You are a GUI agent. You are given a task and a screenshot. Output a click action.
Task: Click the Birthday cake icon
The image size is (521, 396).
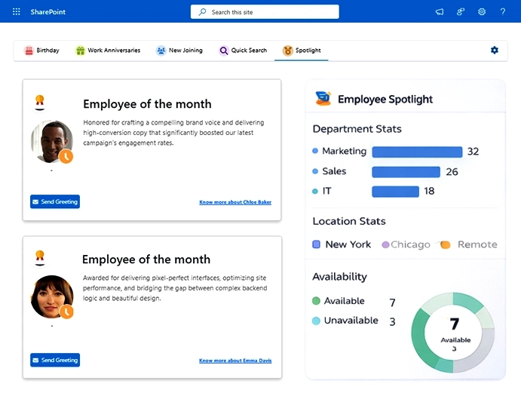coord(29,51)
